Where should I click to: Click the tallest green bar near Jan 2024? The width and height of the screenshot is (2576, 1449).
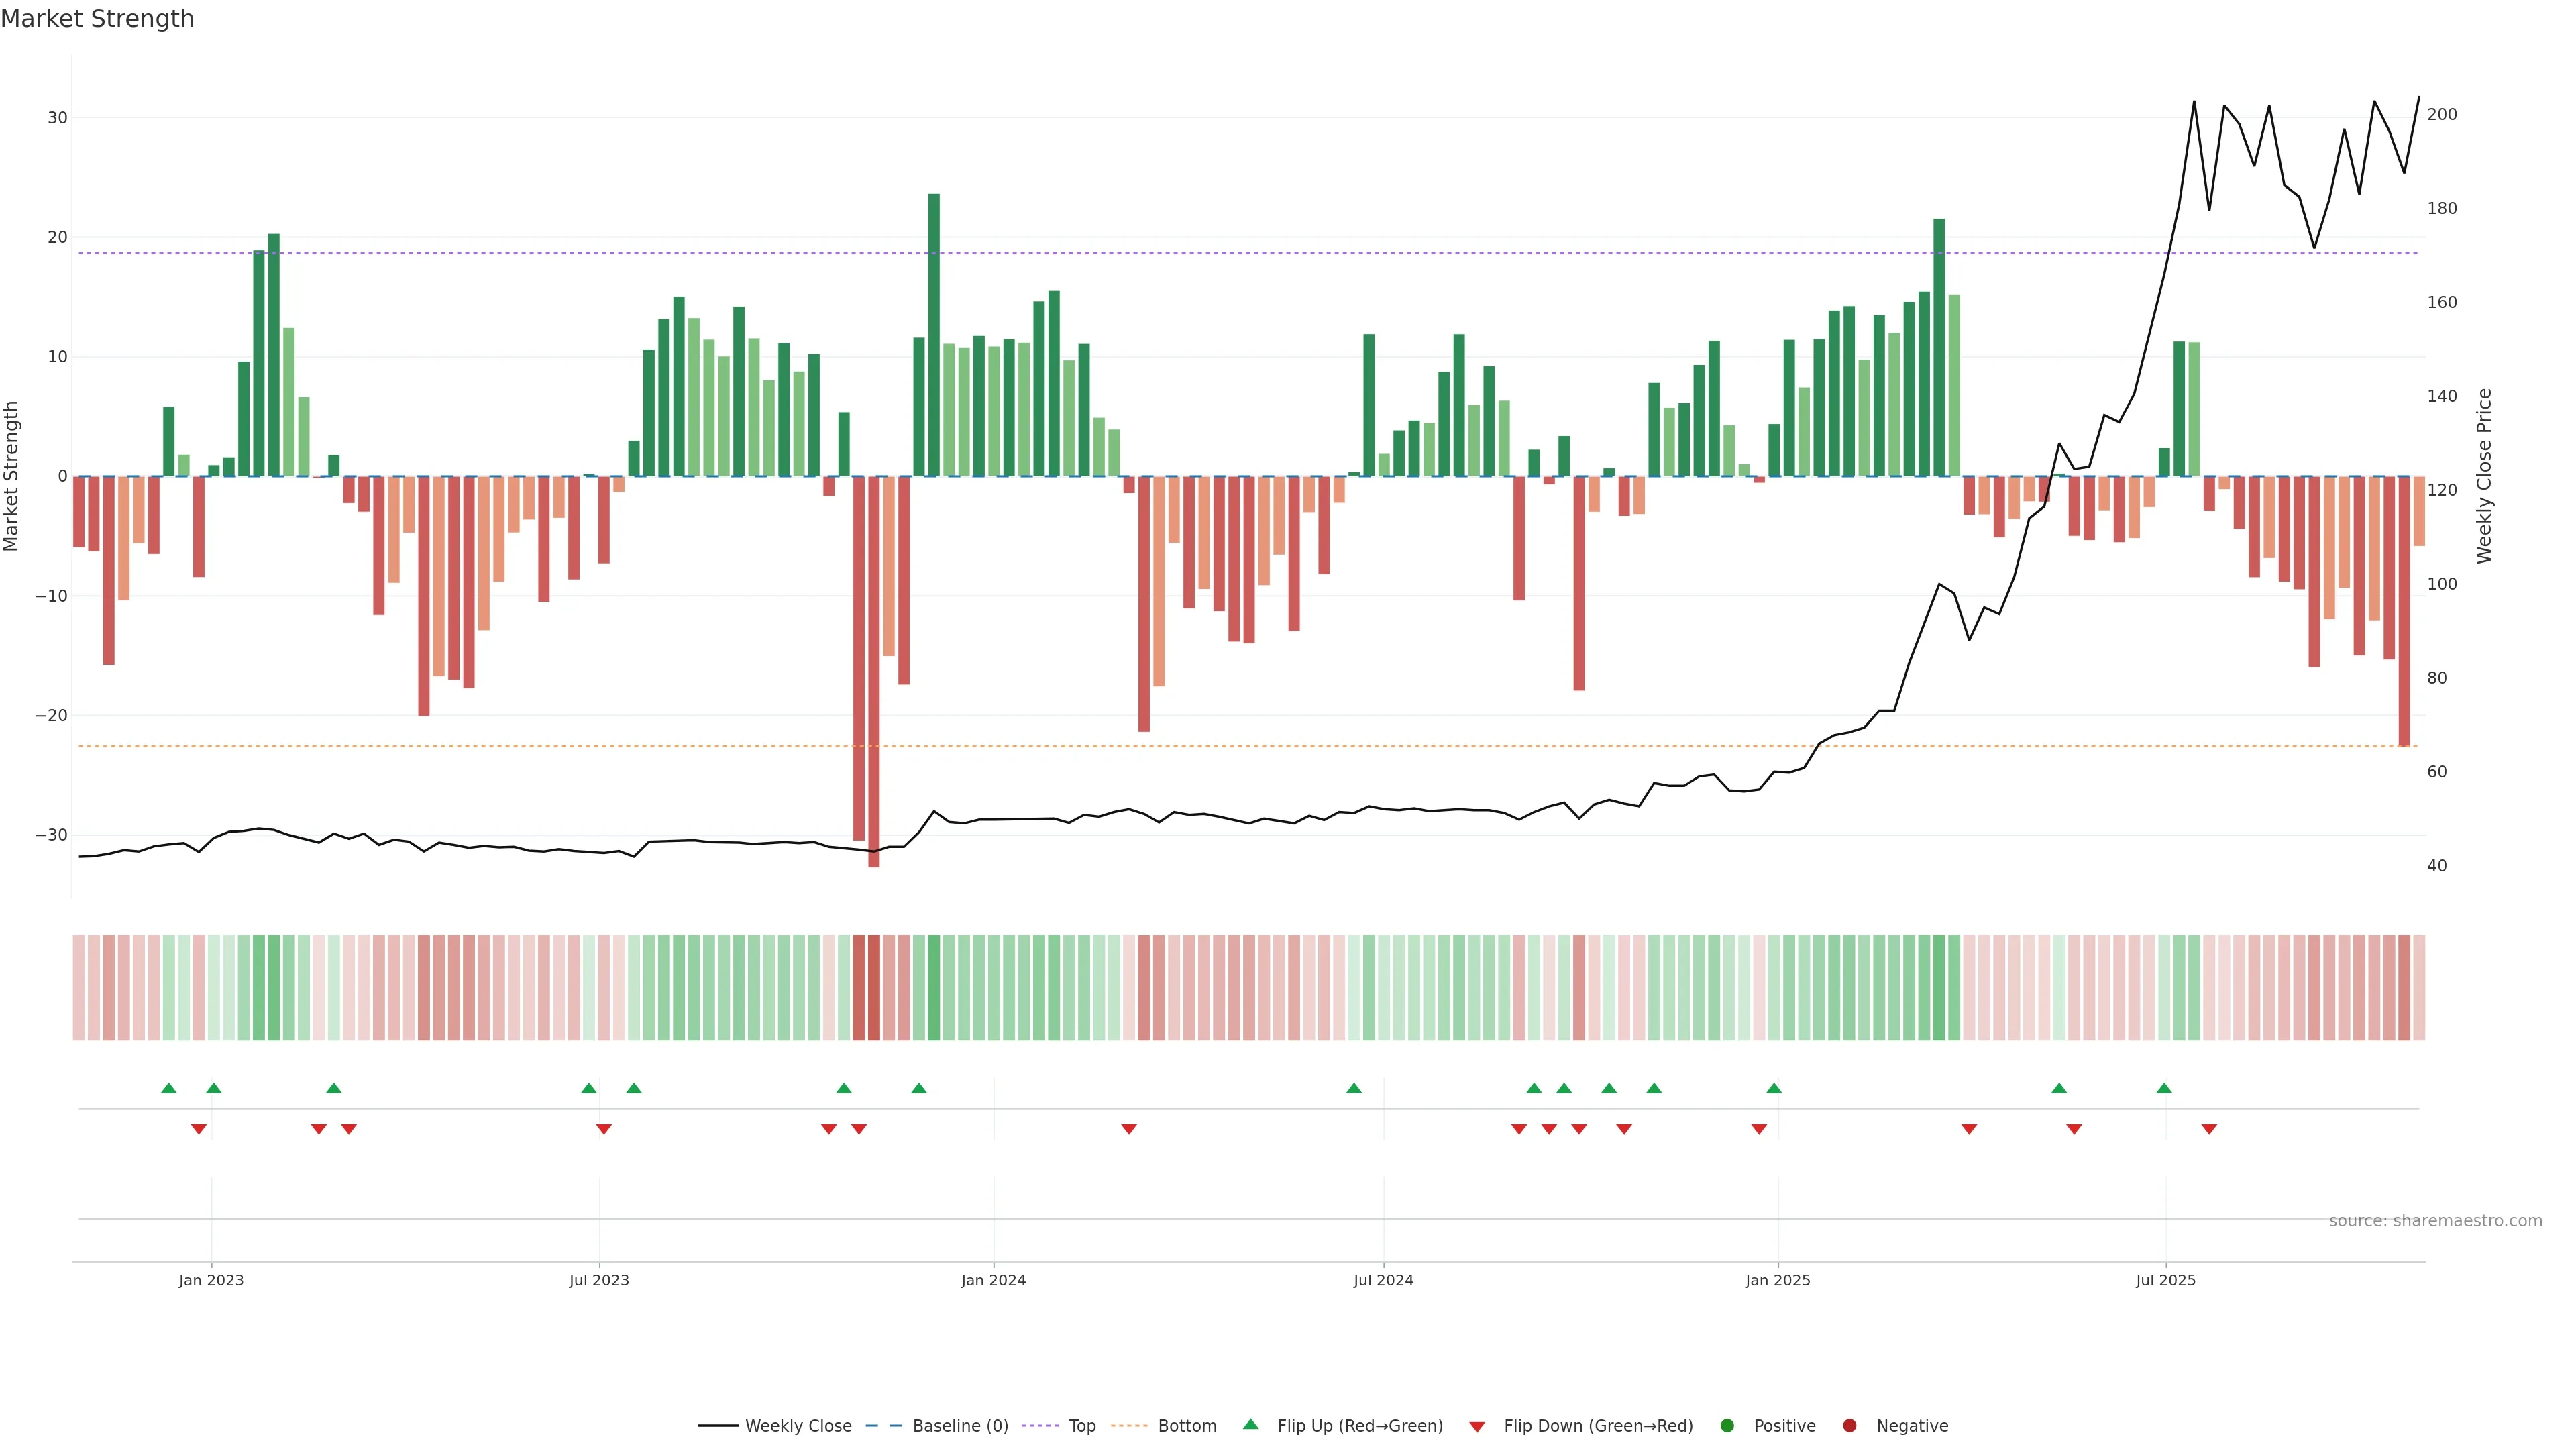click(x=934, y=334)
